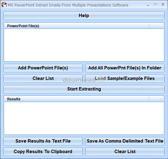Save Results As Text File
This screenshot has height=159, width=168.
coord(43,141)
